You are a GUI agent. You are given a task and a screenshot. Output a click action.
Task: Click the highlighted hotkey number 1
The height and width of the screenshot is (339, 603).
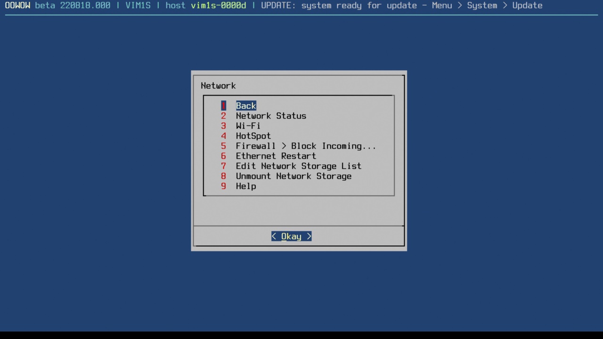pos(223,106)
